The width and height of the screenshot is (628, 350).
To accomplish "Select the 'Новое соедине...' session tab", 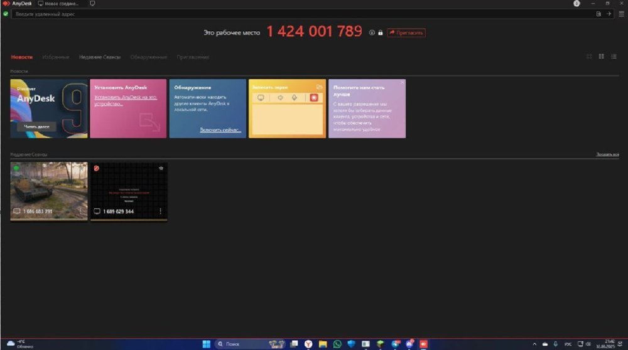I will point(58,4).
